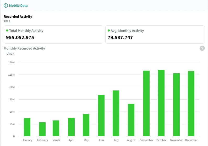208x146 pixels.
Task: Select the Avg. Monthly Activity card
Action: [x=155, y=34]
